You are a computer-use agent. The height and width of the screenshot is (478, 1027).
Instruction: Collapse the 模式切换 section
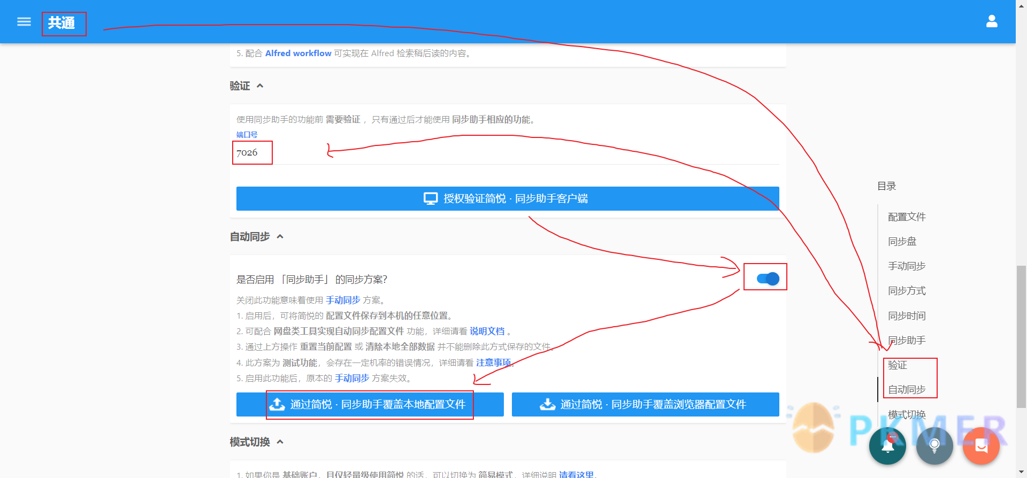(280, 442)
